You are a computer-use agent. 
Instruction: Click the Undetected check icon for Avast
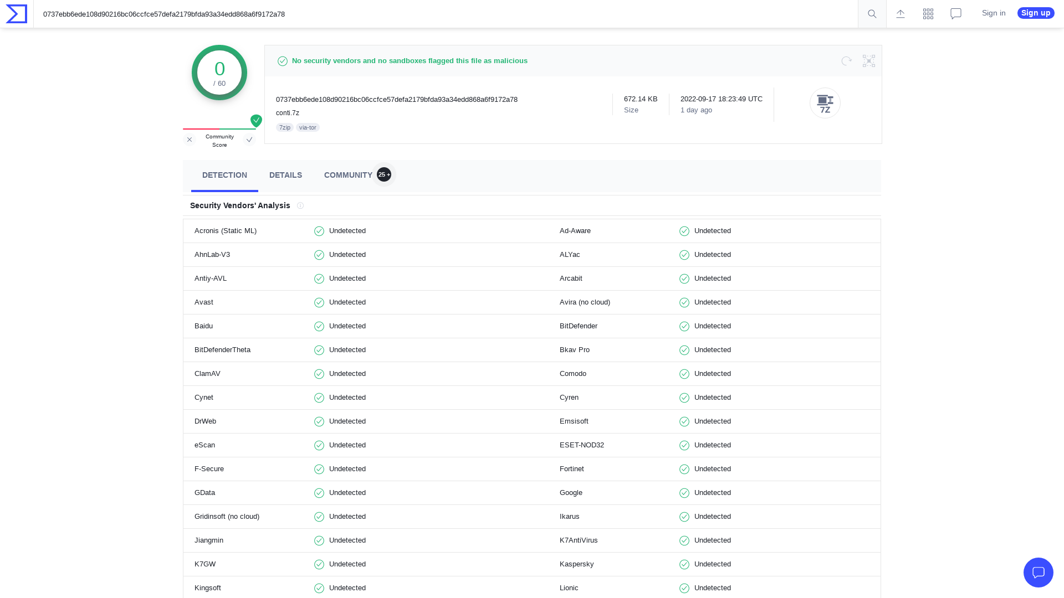point(319,302)
